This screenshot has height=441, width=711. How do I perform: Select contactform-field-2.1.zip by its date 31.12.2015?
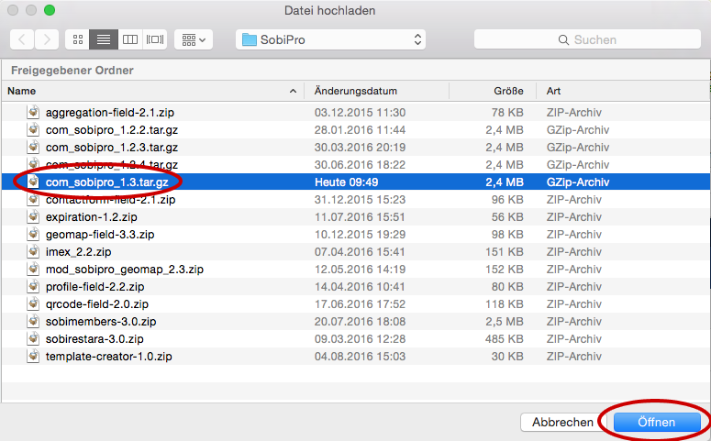pos(360,200)
